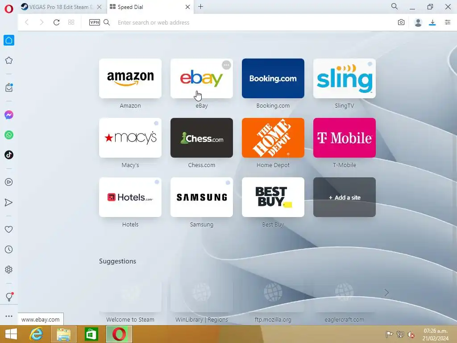Click the Opera taskbar button
Screen dimensions: 457x343
click(119, 334)
